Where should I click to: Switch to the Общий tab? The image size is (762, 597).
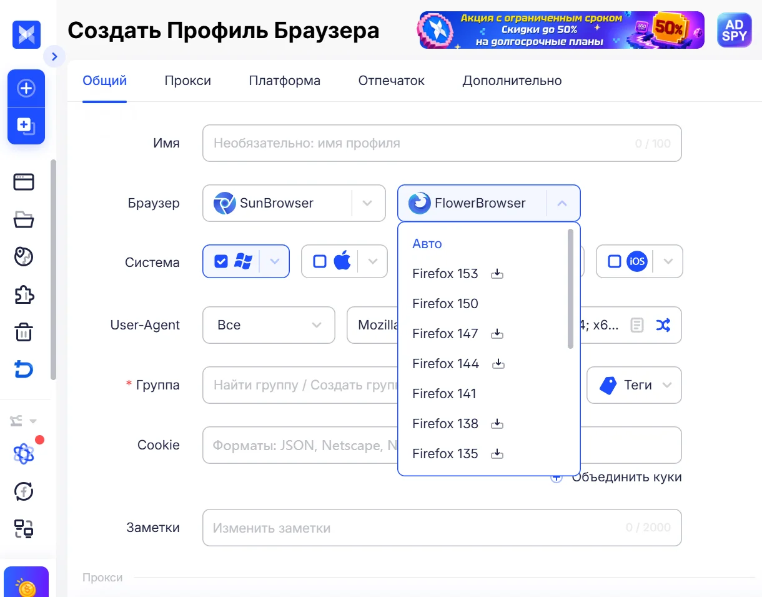[105, 81]
